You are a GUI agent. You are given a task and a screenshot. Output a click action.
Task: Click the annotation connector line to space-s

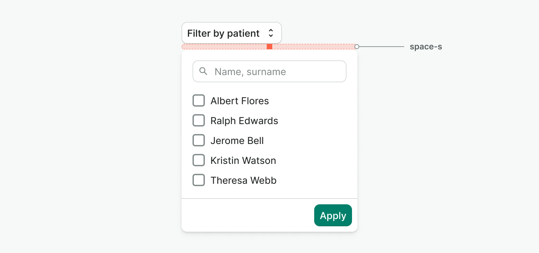[382, 47]
